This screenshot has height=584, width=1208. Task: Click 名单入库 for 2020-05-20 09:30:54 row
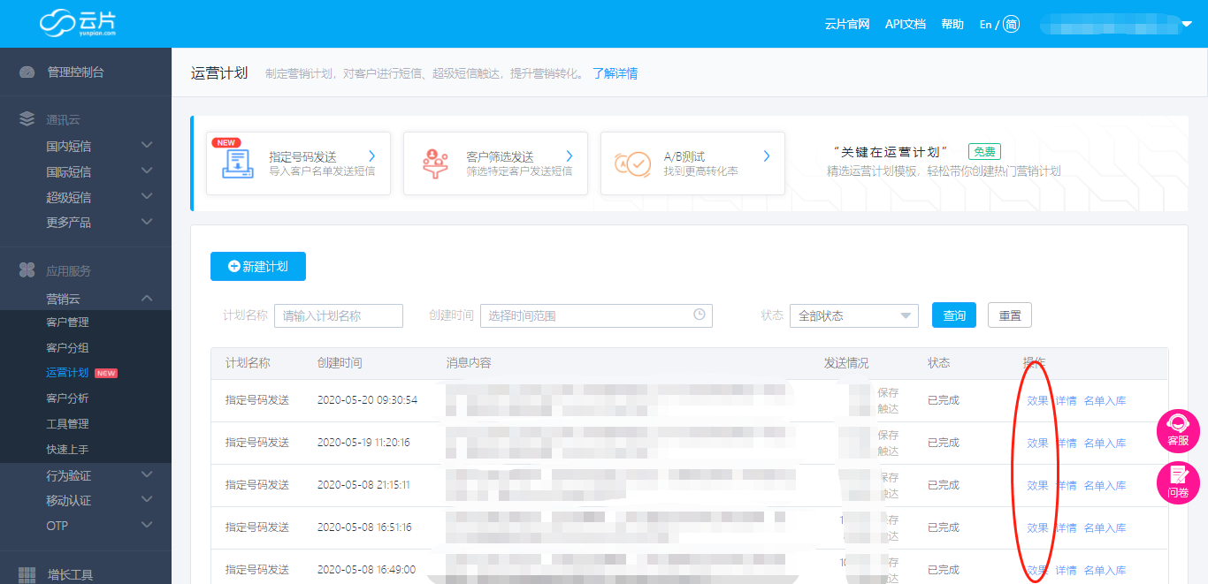coord(1105,400)
